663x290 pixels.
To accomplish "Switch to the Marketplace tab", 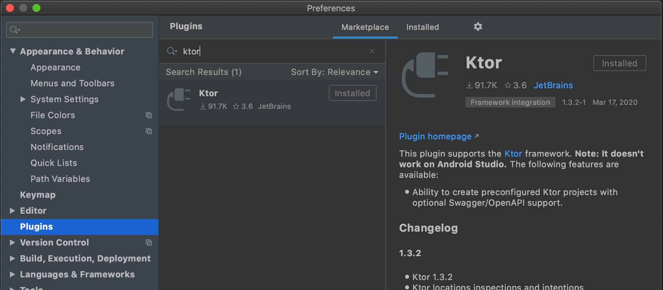I will pyautogui.click(x=365, y=27).
